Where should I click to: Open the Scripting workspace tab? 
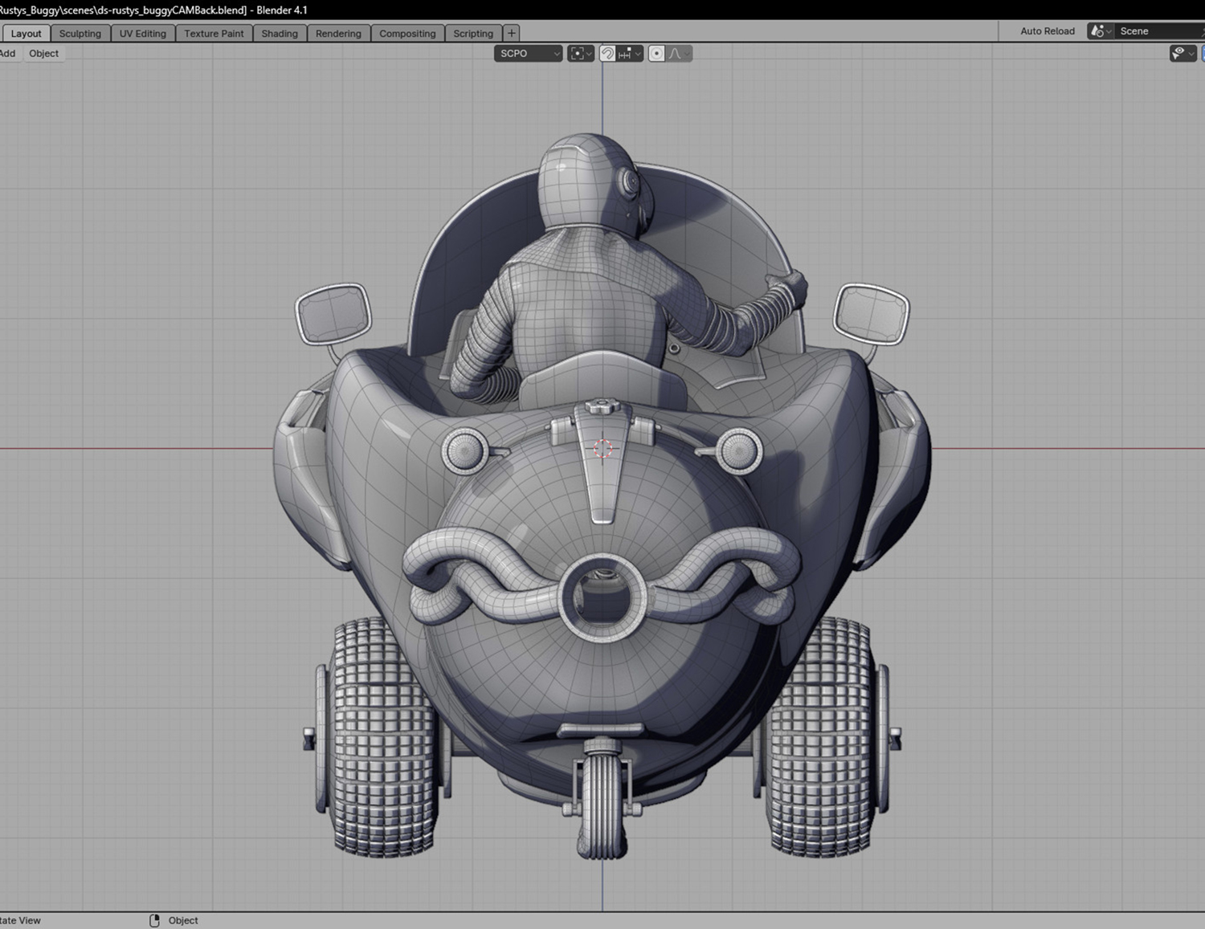point(473,34)
